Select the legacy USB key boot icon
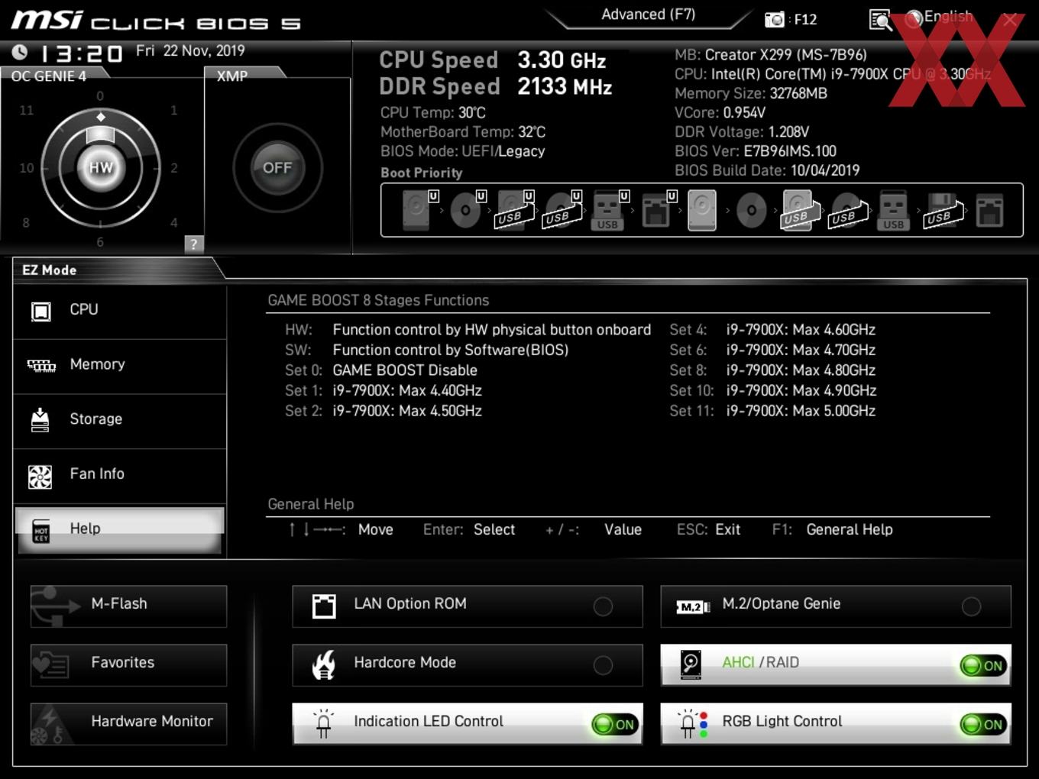1039x779 pixels. (893, 210)
